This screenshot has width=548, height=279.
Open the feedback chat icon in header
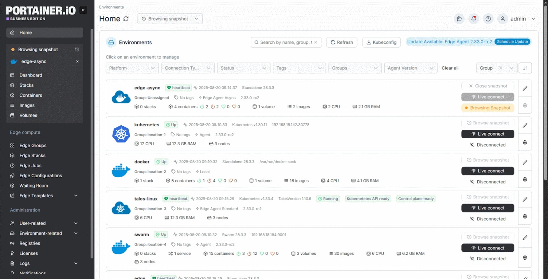tap(459, 19)
